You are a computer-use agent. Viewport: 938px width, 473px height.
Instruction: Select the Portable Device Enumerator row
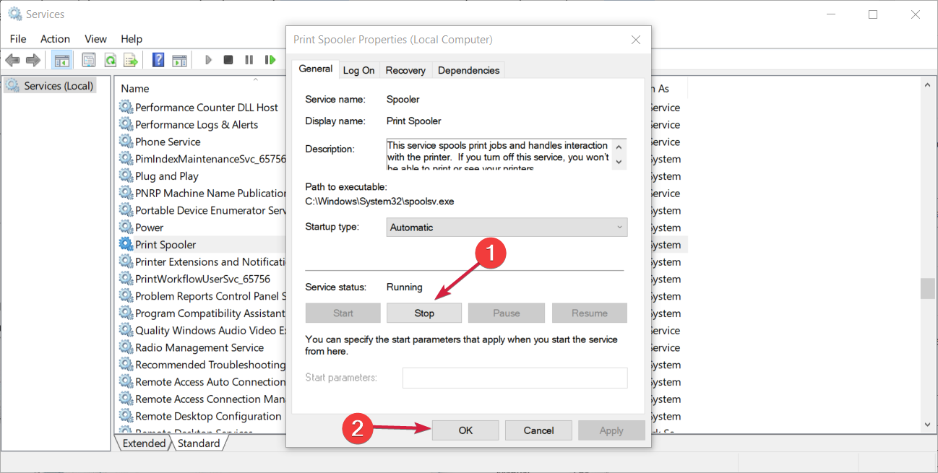202,210
